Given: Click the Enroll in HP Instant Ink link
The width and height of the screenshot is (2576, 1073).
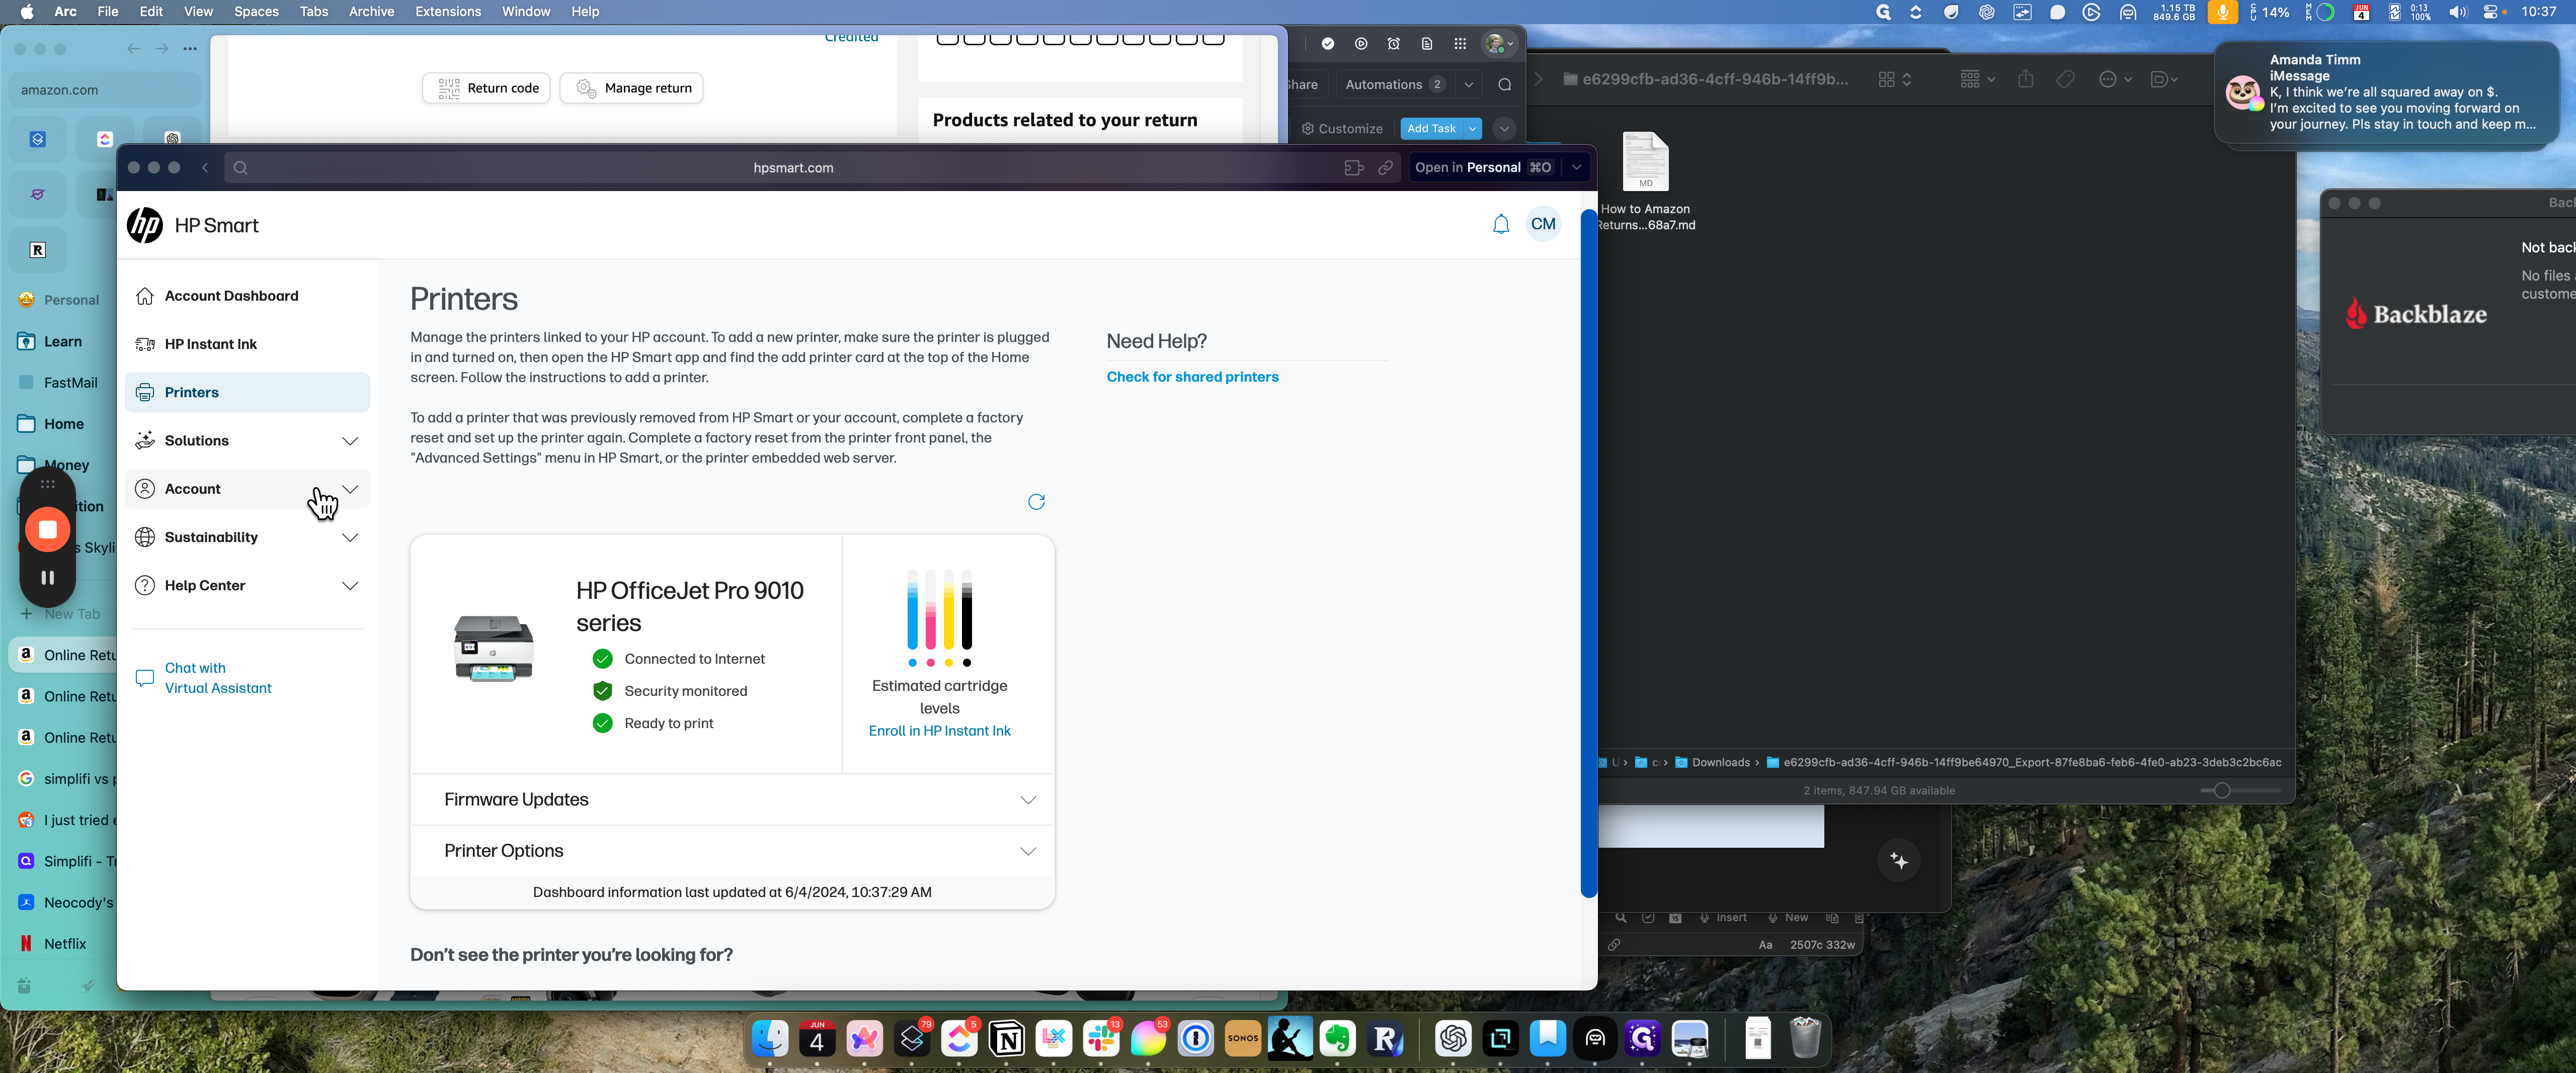Looking at the screenshot, I should coord(939,731).
